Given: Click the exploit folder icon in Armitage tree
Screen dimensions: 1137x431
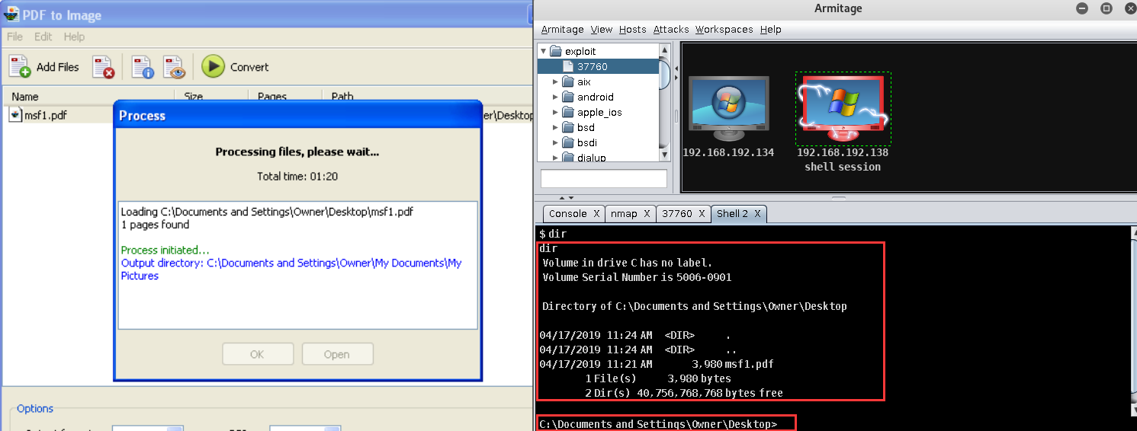Looking at the screenshot, I should 555,51.
